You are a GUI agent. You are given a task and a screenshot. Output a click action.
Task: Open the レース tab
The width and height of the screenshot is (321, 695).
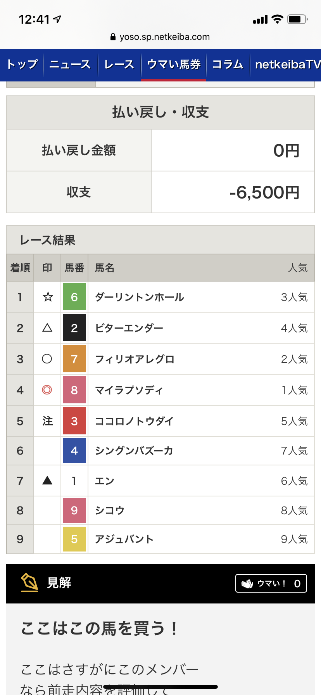(x=119, y=64)
